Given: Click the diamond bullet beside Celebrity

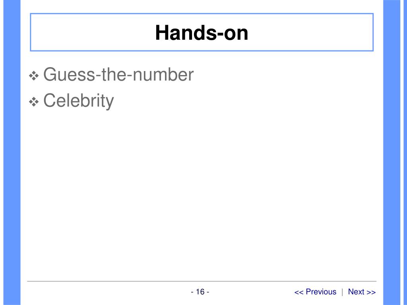Looking at the screenshot, I should [x=34, y=102].
